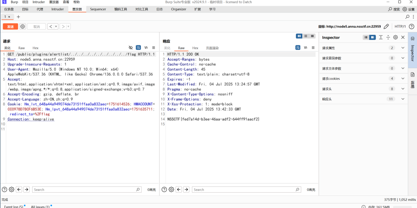Expand 请求cookies section chevron
Screen dimensions: 417x208
click(x=403, y=79)
